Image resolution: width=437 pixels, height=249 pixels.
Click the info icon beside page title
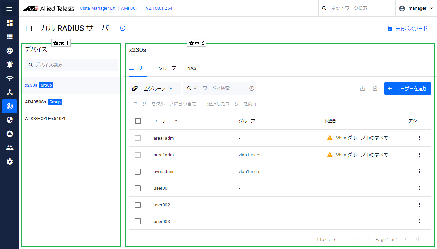pyautogui.click(x=122, y=28)
